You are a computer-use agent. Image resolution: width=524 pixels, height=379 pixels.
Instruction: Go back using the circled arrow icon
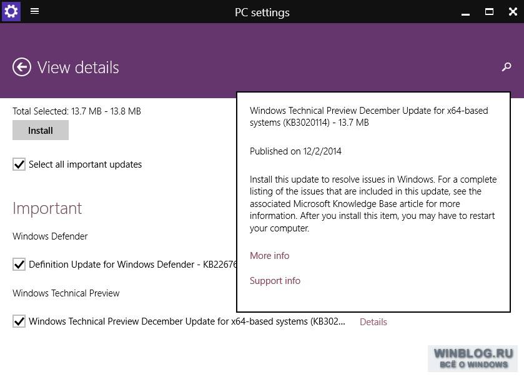tap(22, 67)
